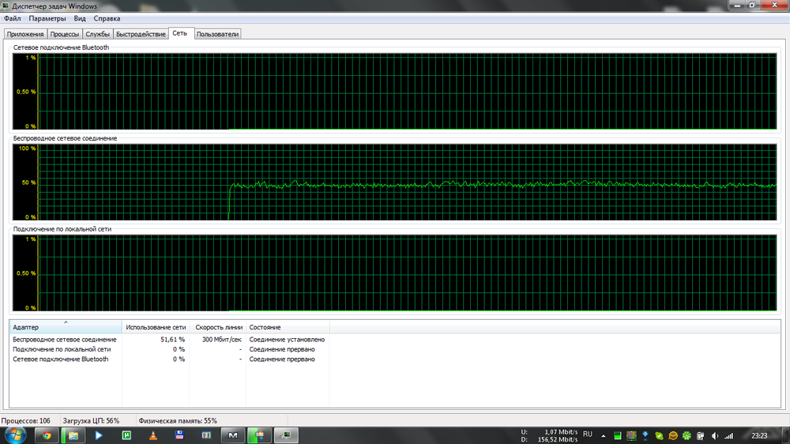Open the Параметры menu
The image size is (790, 444).
click(47, 18)
